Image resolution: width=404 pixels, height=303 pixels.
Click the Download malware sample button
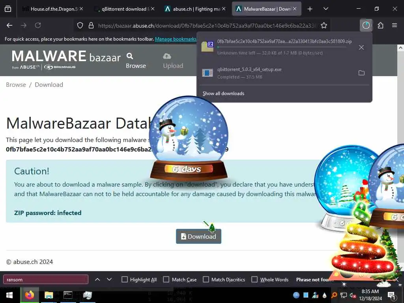click(x=198, y=237)
